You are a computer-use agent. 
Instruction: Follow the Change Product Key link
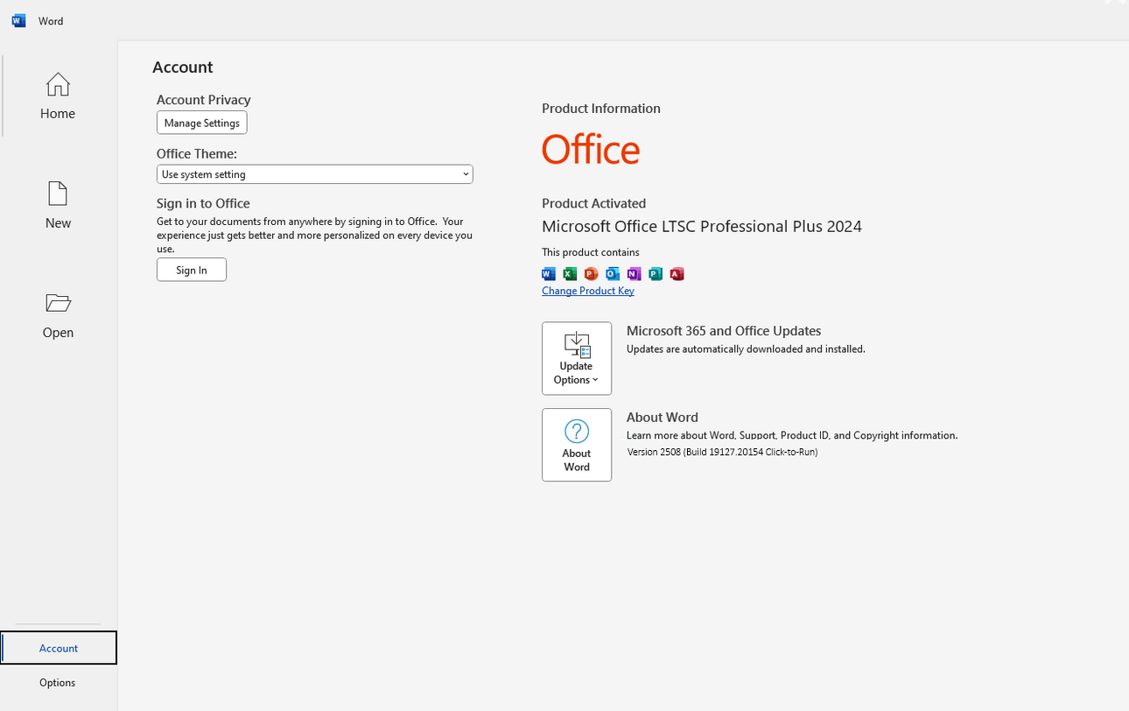[x=588, y=291]
